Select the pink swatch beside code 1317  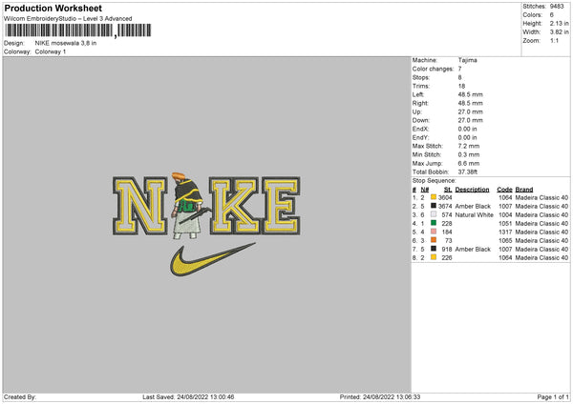[x=434, y=232]
